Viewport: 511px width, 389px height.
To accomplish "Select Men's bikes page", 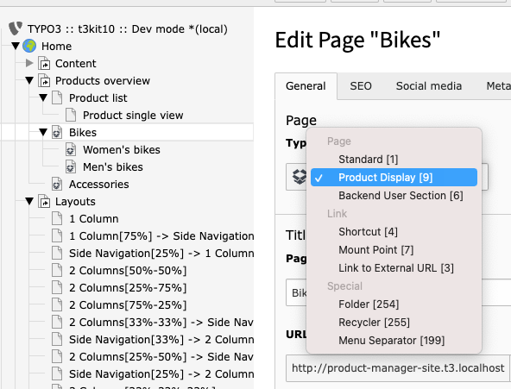I will coord(113,167).
